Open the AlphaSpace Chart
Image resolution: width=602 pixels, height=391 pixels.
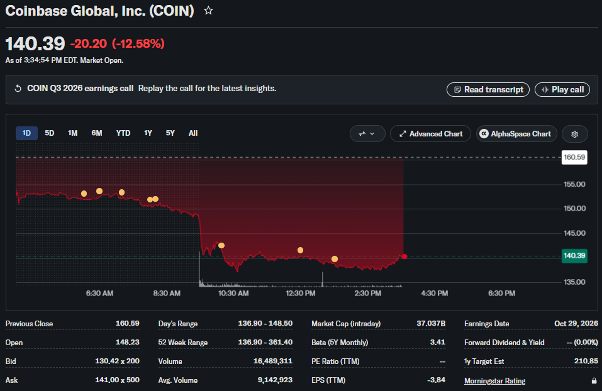[516, 134]
